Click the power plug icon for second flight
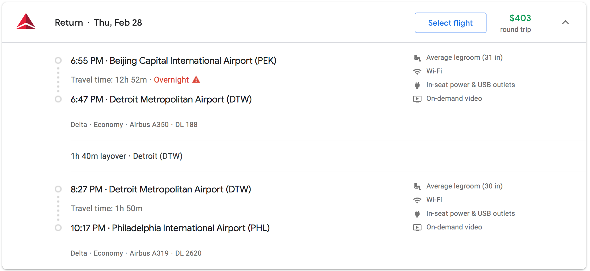 click(x=417, y=214)
